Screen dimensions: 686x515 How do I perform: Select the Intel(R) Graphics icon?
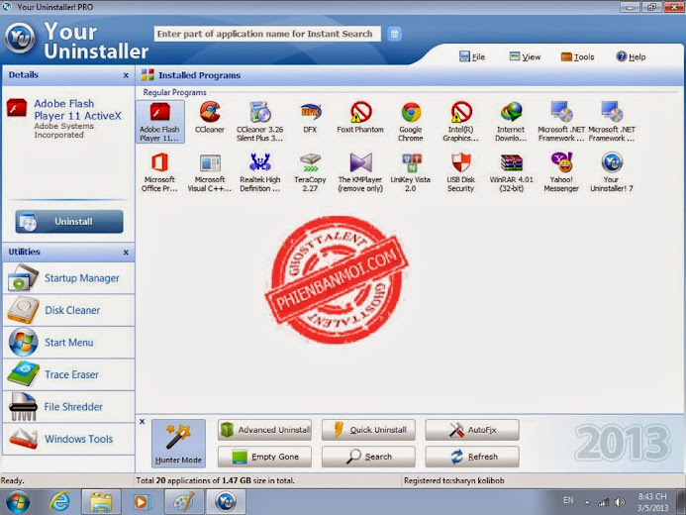coord(461,122)
